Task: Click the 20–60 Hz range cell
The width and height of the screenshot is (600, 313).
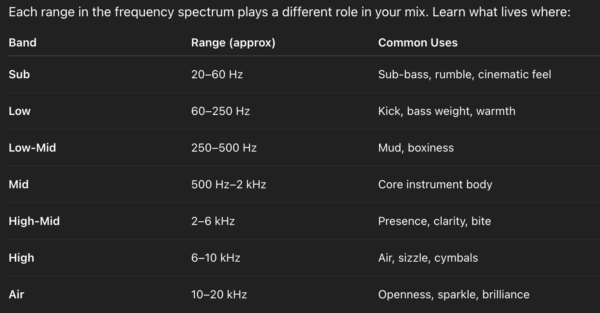Action: point(217,75)
